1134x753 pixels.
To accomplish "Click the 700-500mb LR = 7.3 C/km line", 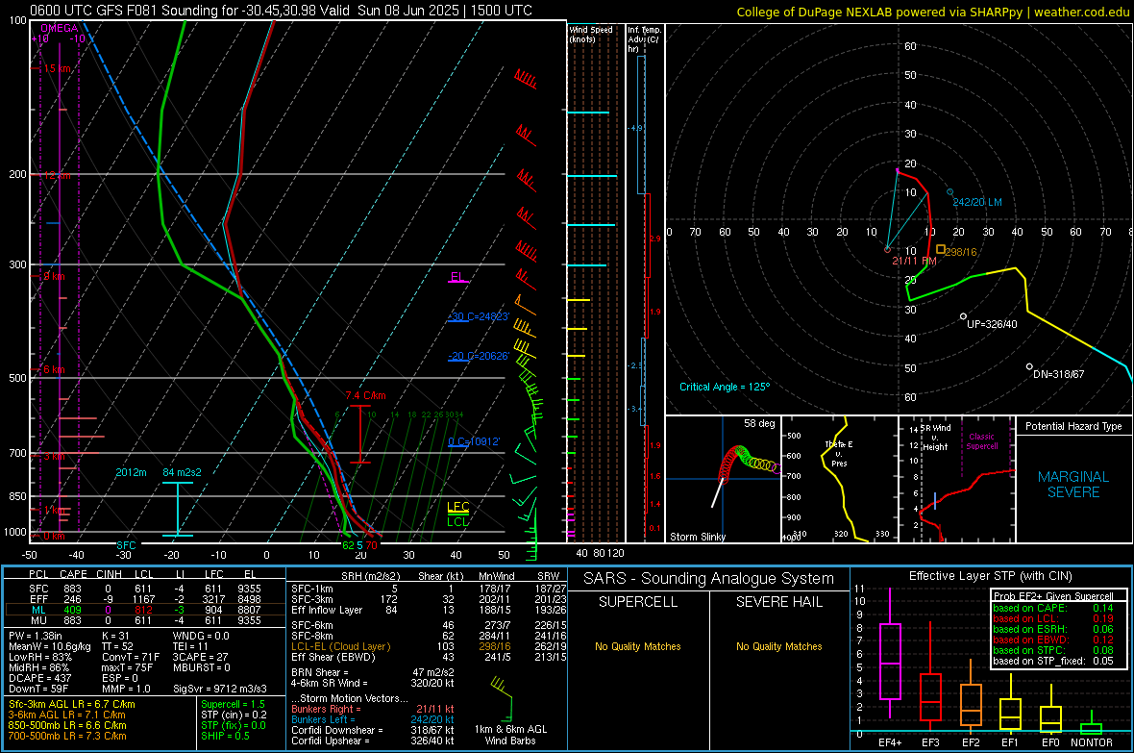I will [x=67, y=737].
